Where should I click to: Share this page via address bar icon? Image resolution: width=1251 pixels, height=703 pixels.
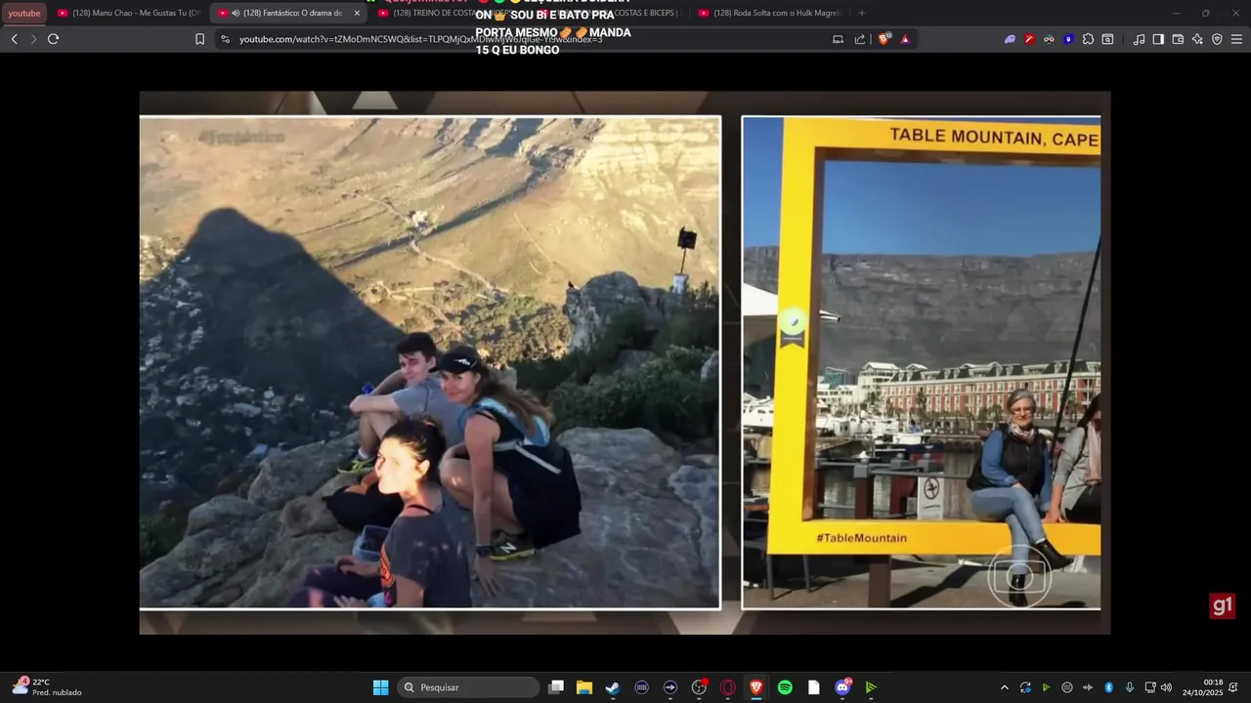coord(860,39)
